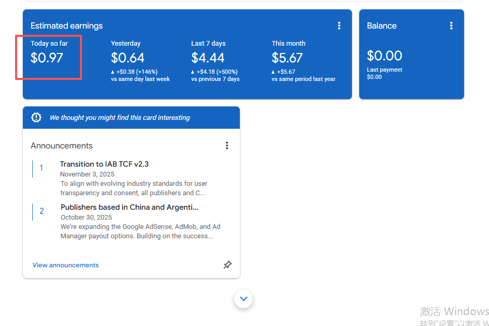The height and width of the screenshot is (326, 489).
Task: Select the This month $5.67 figure
Action: click(x=287, y=58)
